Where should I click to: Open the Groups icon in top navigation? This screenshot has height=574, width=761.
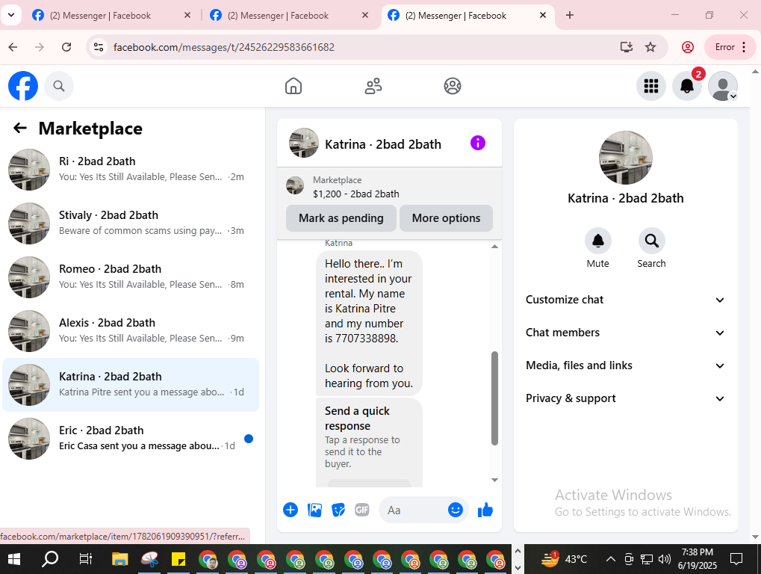pos(453,86)
